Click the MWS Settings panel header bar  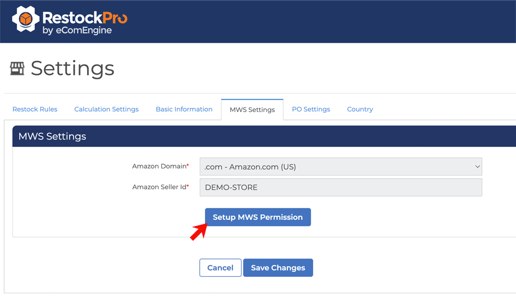(x=263, y=136)
